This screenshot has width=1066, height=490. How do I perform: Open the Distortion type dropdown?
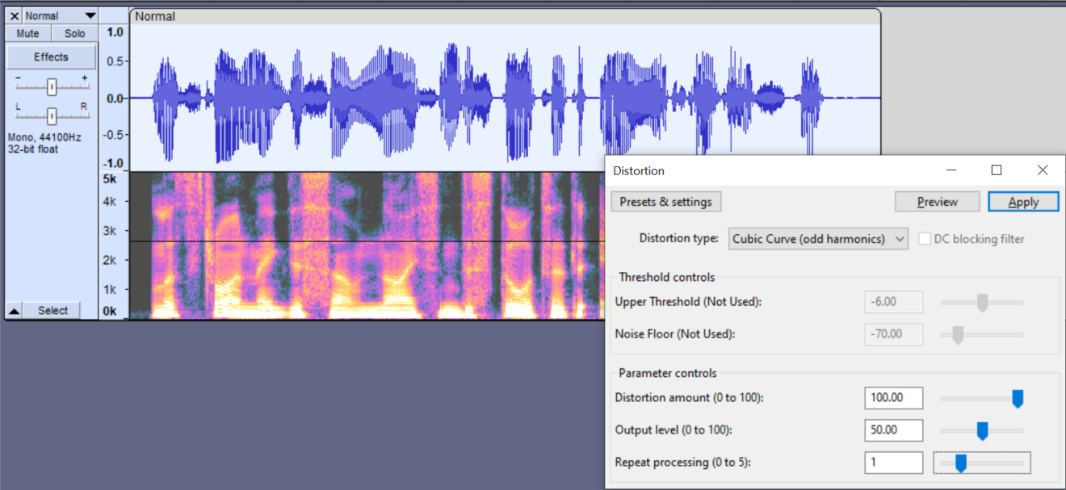click(x=817, y=238)
